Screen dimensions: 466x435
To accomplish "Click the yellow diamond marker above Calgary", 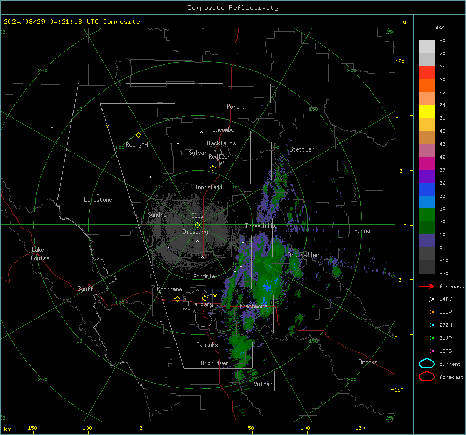I will [x=205, y=298].
